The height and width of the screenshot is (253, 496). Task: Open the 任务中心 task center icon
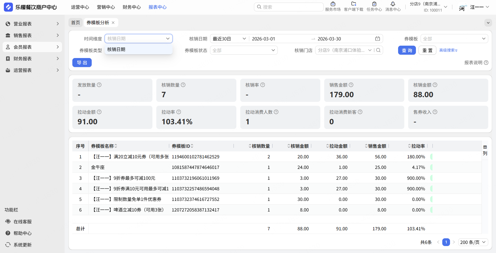click(x=374, y=4)
